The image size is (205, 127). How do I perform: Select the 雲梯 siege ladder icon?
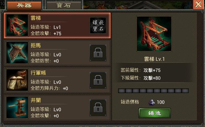pos(17,25)
